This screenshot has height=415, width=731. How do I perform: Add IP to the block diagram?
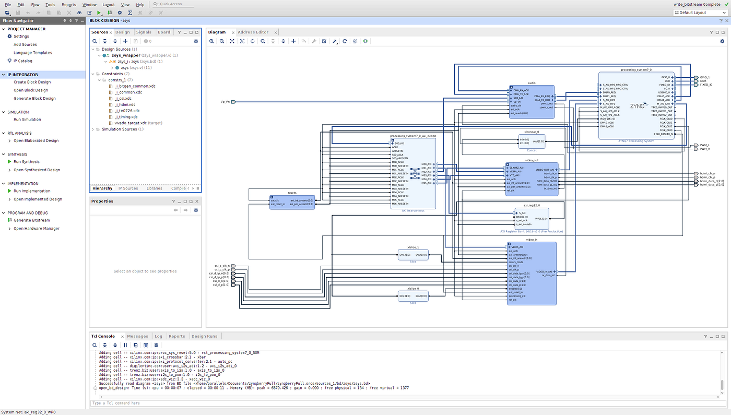(293, 41)
